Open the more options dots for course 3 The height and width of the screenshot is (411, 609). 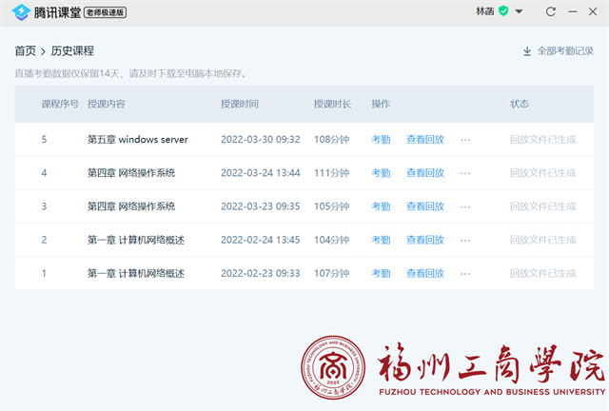tap(465, 206)
